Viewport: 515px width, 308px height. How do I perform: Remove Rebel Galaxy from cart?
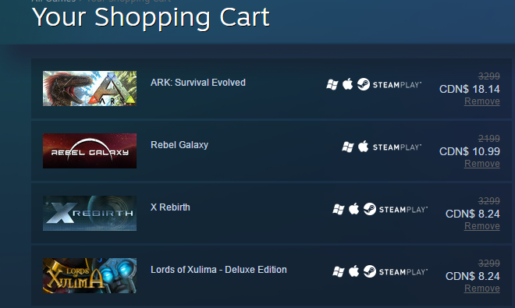click(x=481, y=164)
